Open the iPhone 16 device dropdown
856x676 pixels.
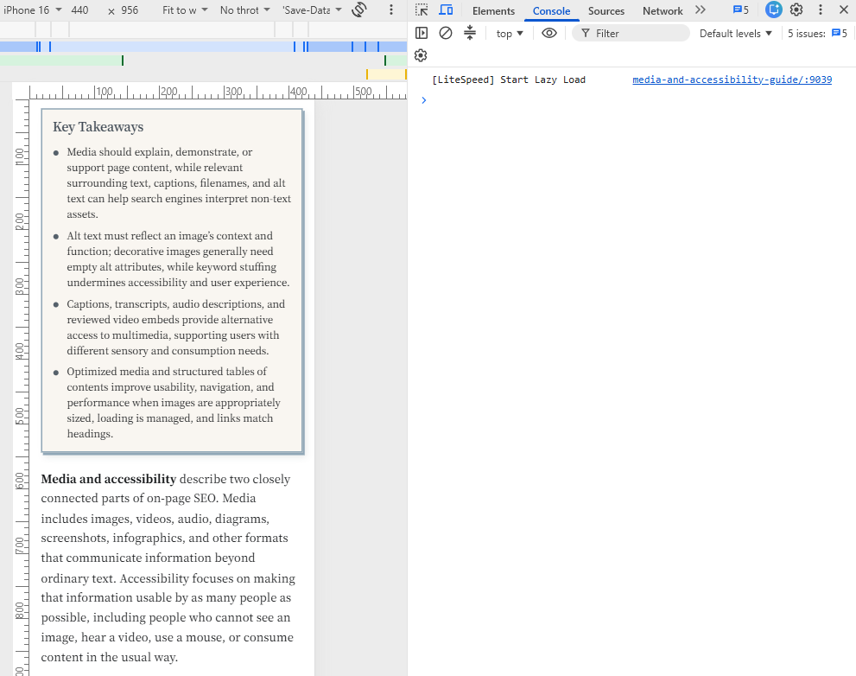33,10
